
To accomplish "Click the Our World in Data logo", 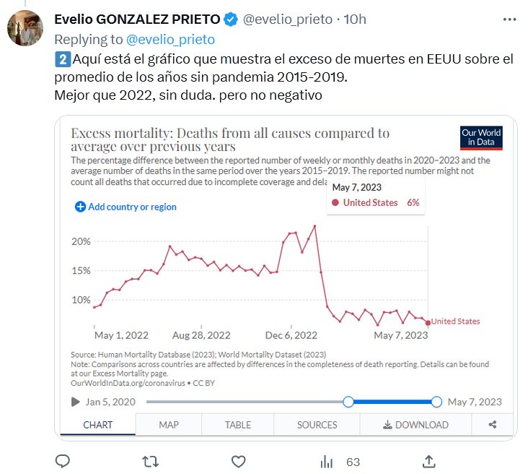I will click(x=481, y=138).
